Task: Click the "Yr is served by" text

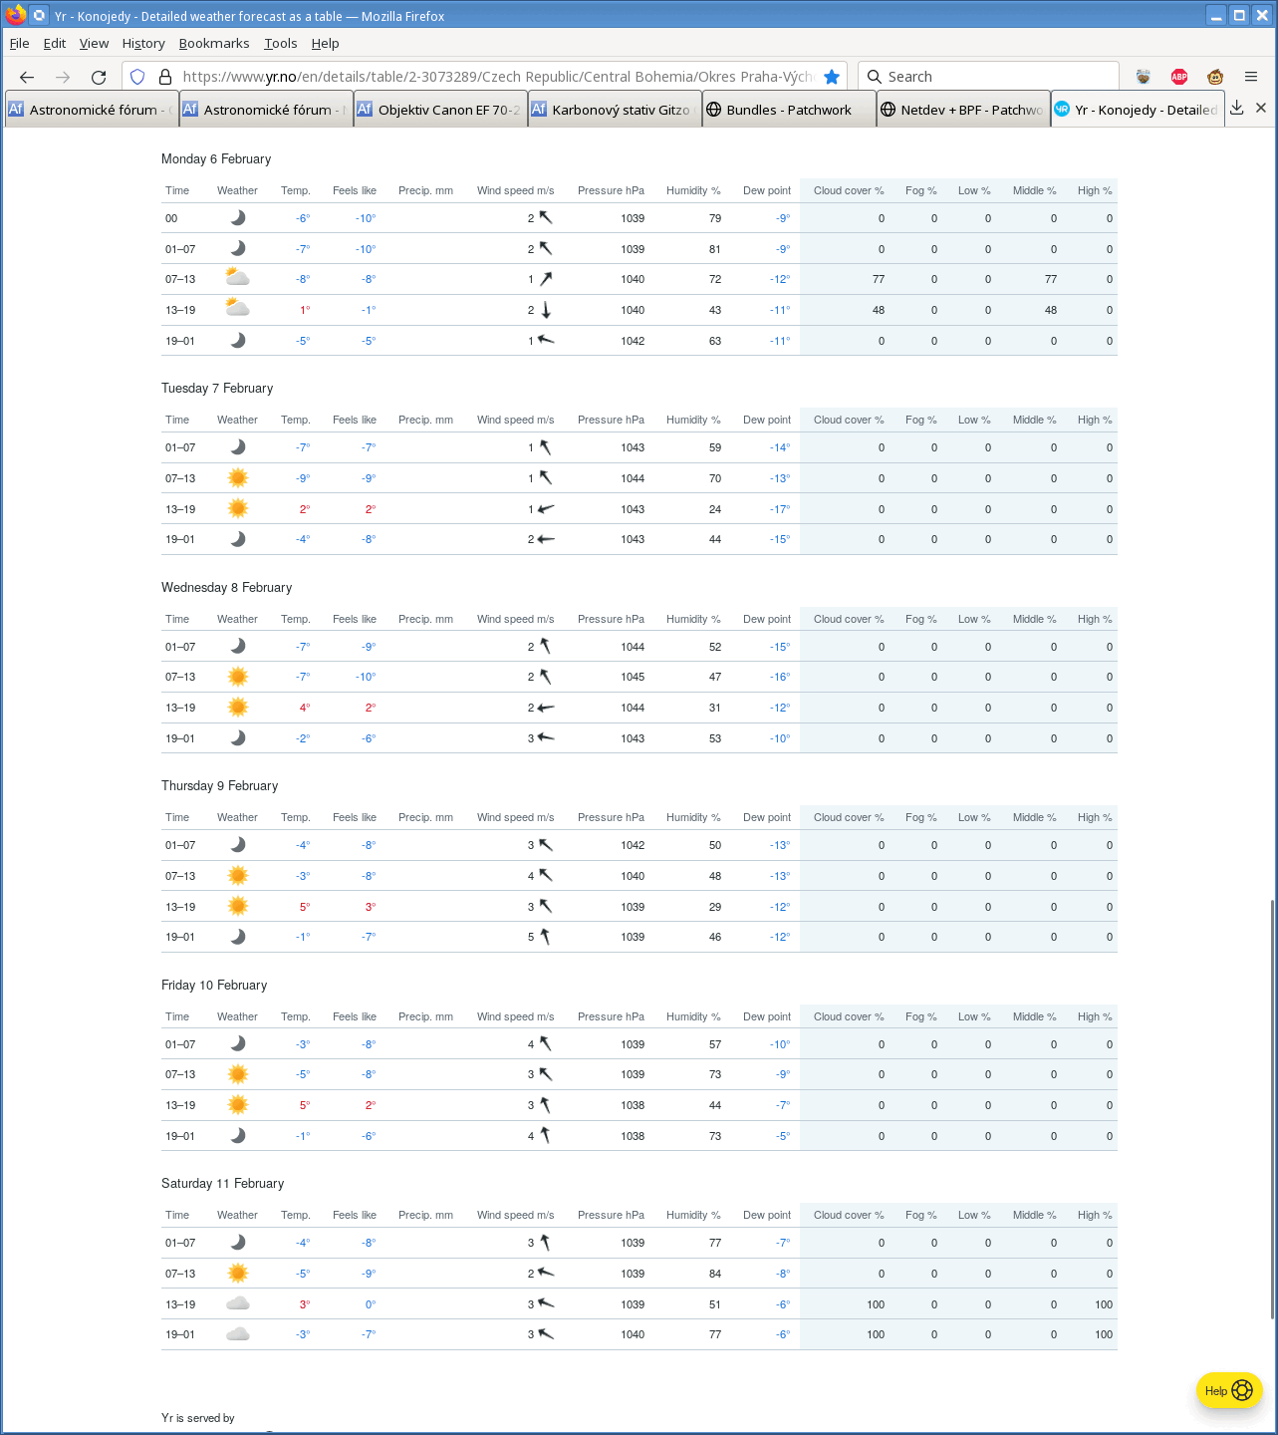Action: pyautogui.click(x=198, y=1418)
